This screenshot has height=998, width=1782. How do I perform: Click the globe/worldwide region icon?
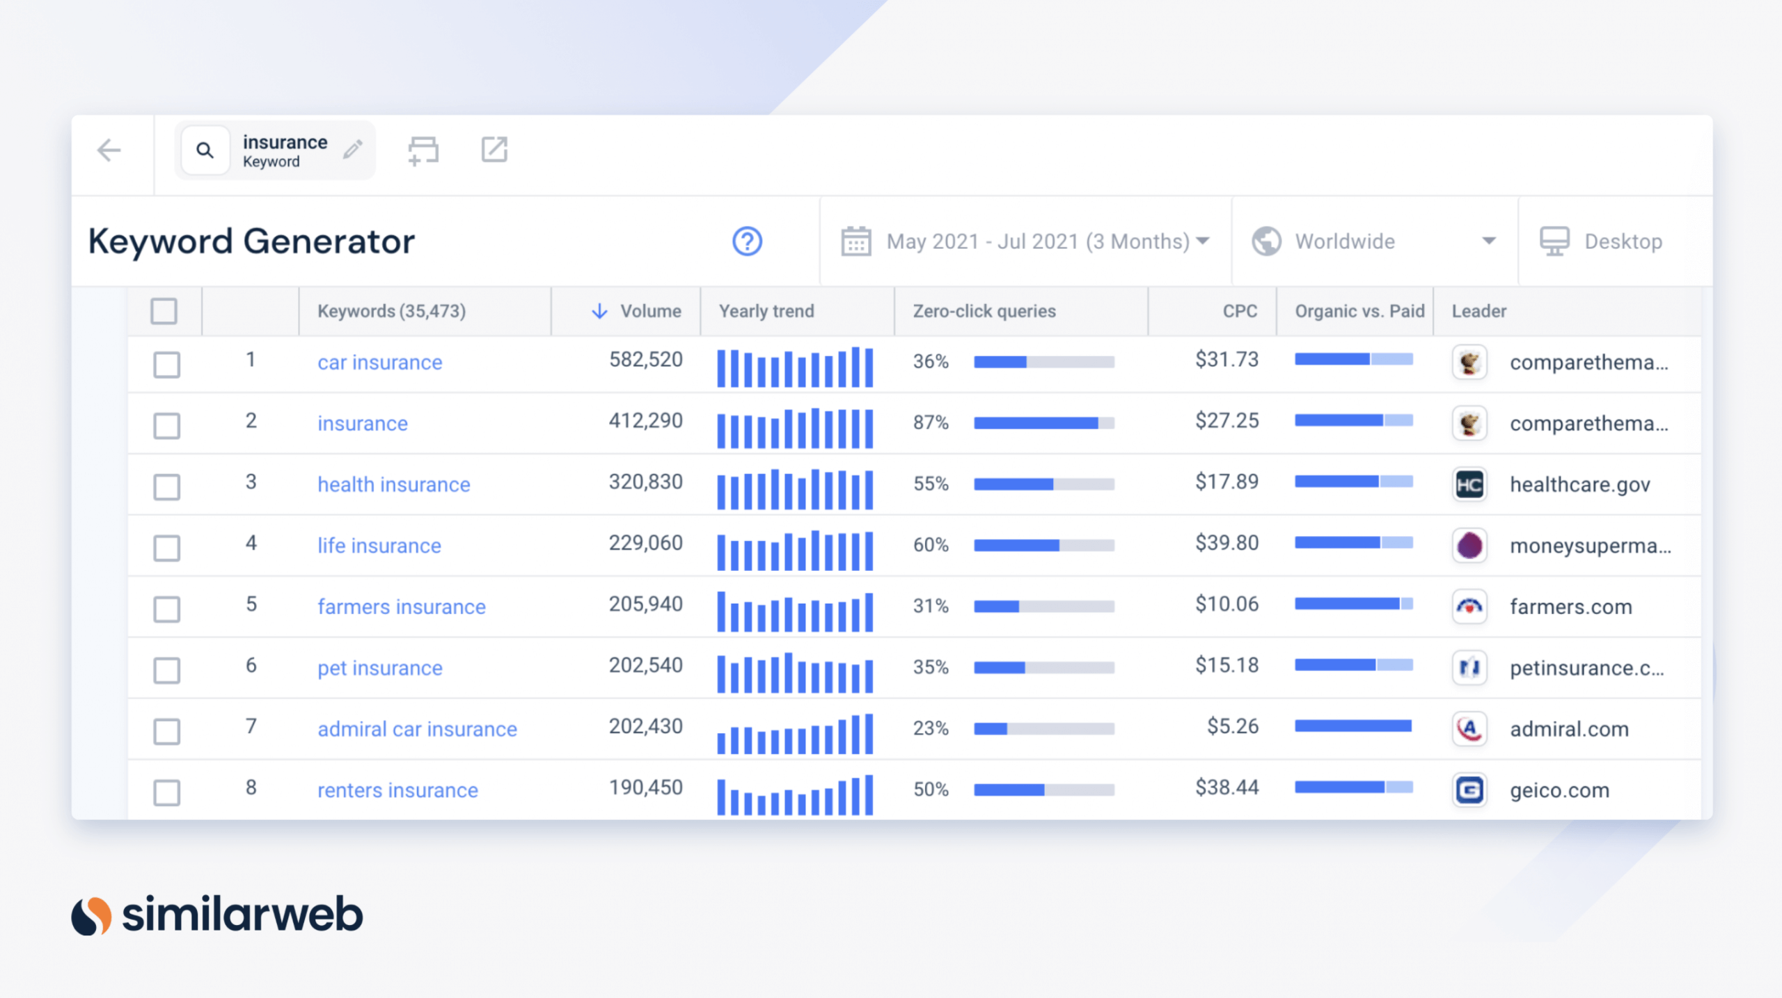1265,241
